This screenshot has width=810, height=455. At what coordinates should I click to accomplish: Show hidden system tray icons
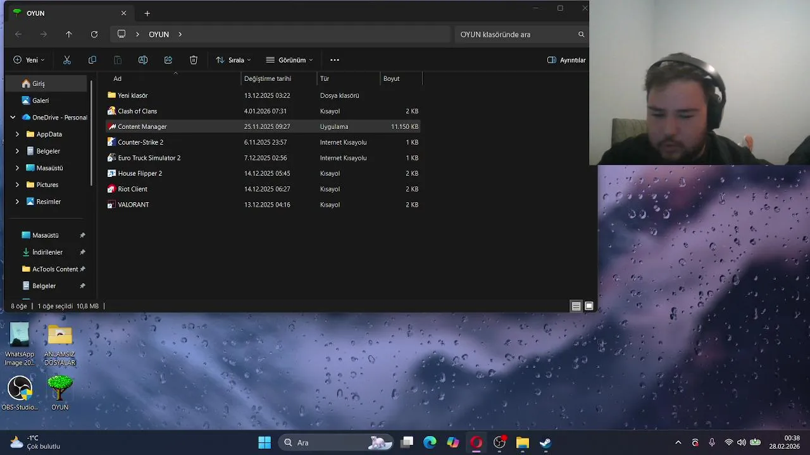678,442
